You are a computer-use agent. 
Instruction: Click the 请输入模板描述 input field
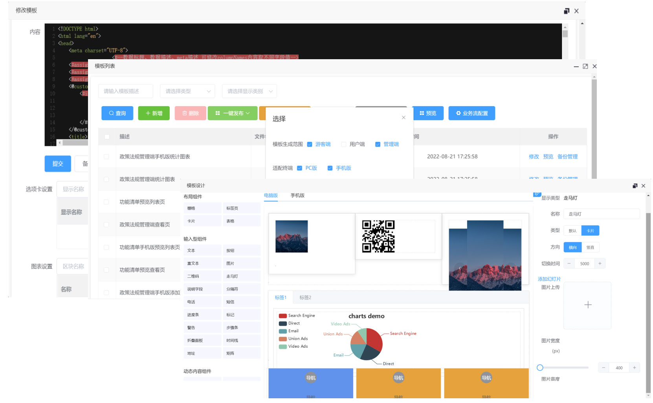pos(125,91)
